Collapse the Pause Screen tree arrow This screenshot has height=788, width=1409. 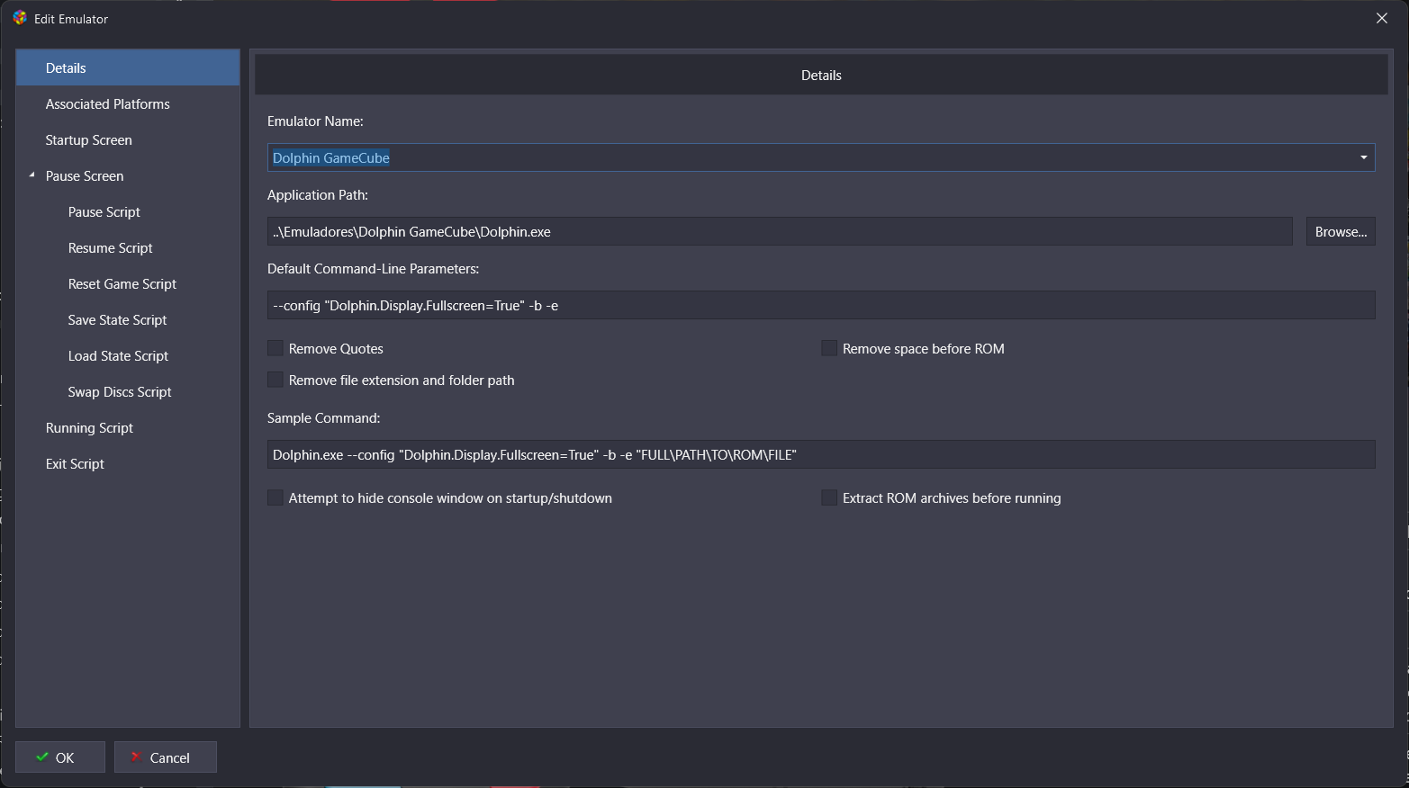[x=32, y=175]
